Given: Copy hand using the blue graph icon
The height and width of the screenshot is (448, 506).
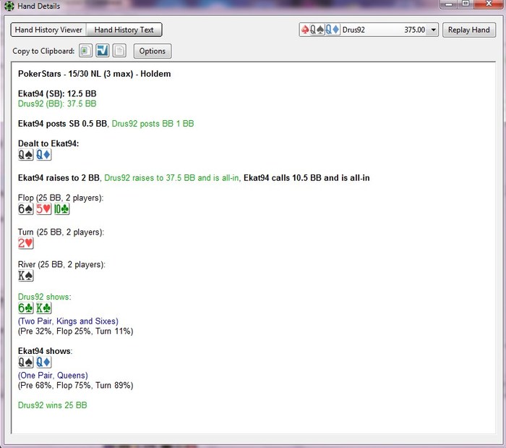Looking at the screenshot, I should (x=103, y=51).
